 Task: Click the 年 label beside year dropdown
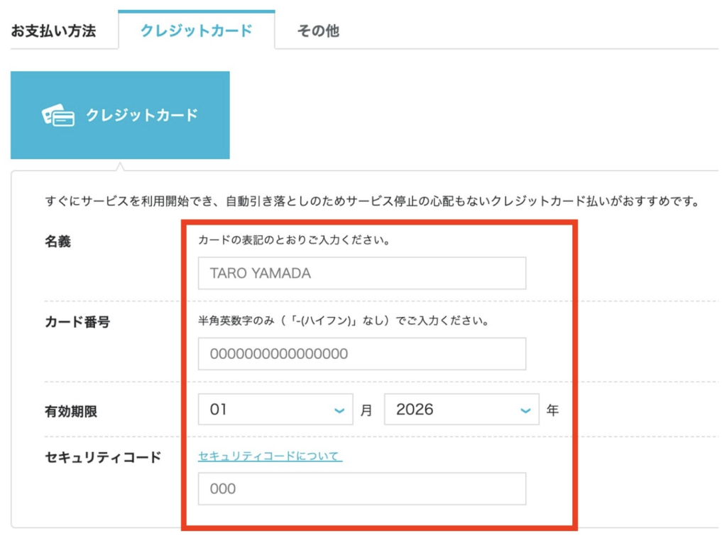pos(552,410)
